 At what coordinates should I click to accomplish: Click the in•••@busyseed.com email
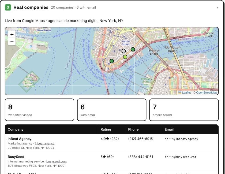181,157
